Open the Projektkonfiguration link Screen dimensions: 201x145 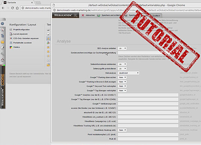pyautogui.click(x=21, y=30)
